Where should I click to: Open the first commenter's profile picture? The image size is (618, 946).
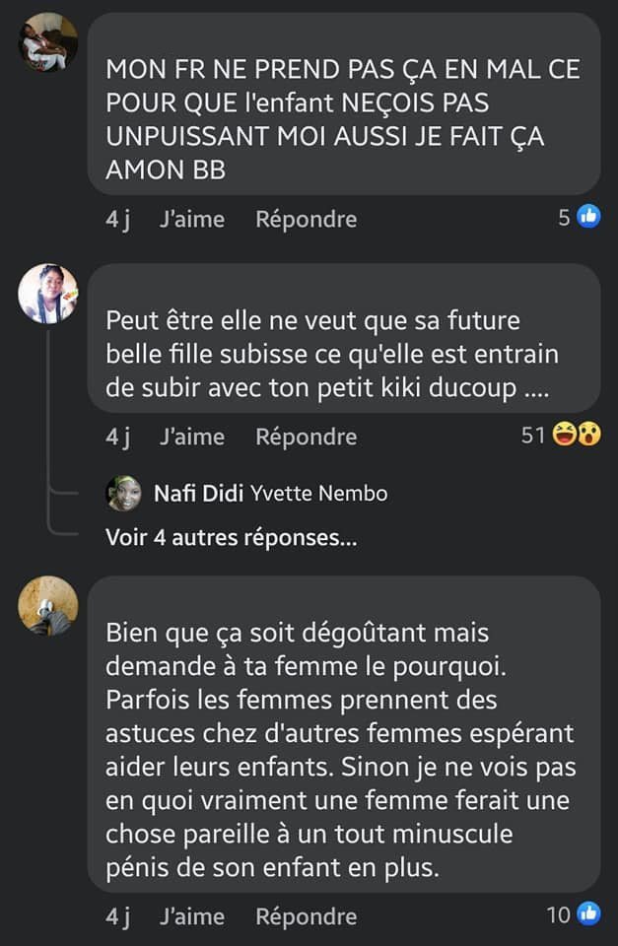[48, 41]
